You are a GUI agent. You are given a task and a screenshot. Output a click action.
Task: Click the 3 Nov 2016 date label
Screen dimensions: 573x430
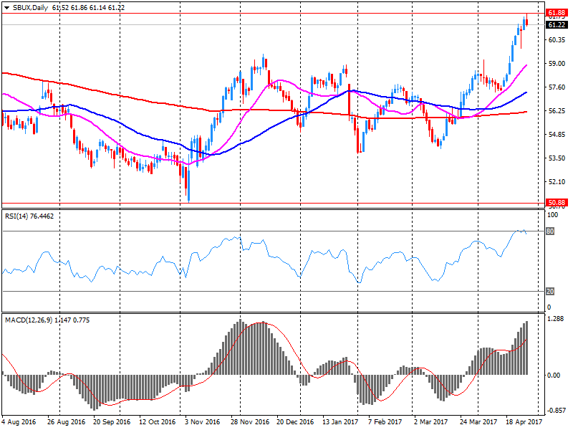(202, 422)
